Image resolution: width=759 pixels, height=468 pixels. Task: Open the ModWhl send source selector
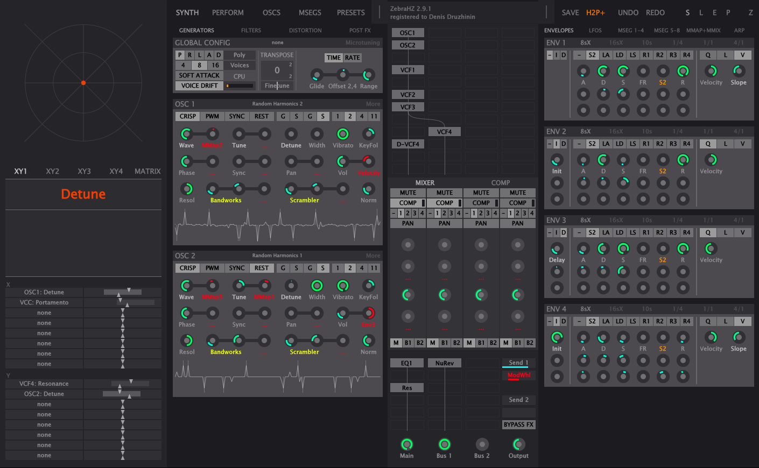click(x=519, y=375)
